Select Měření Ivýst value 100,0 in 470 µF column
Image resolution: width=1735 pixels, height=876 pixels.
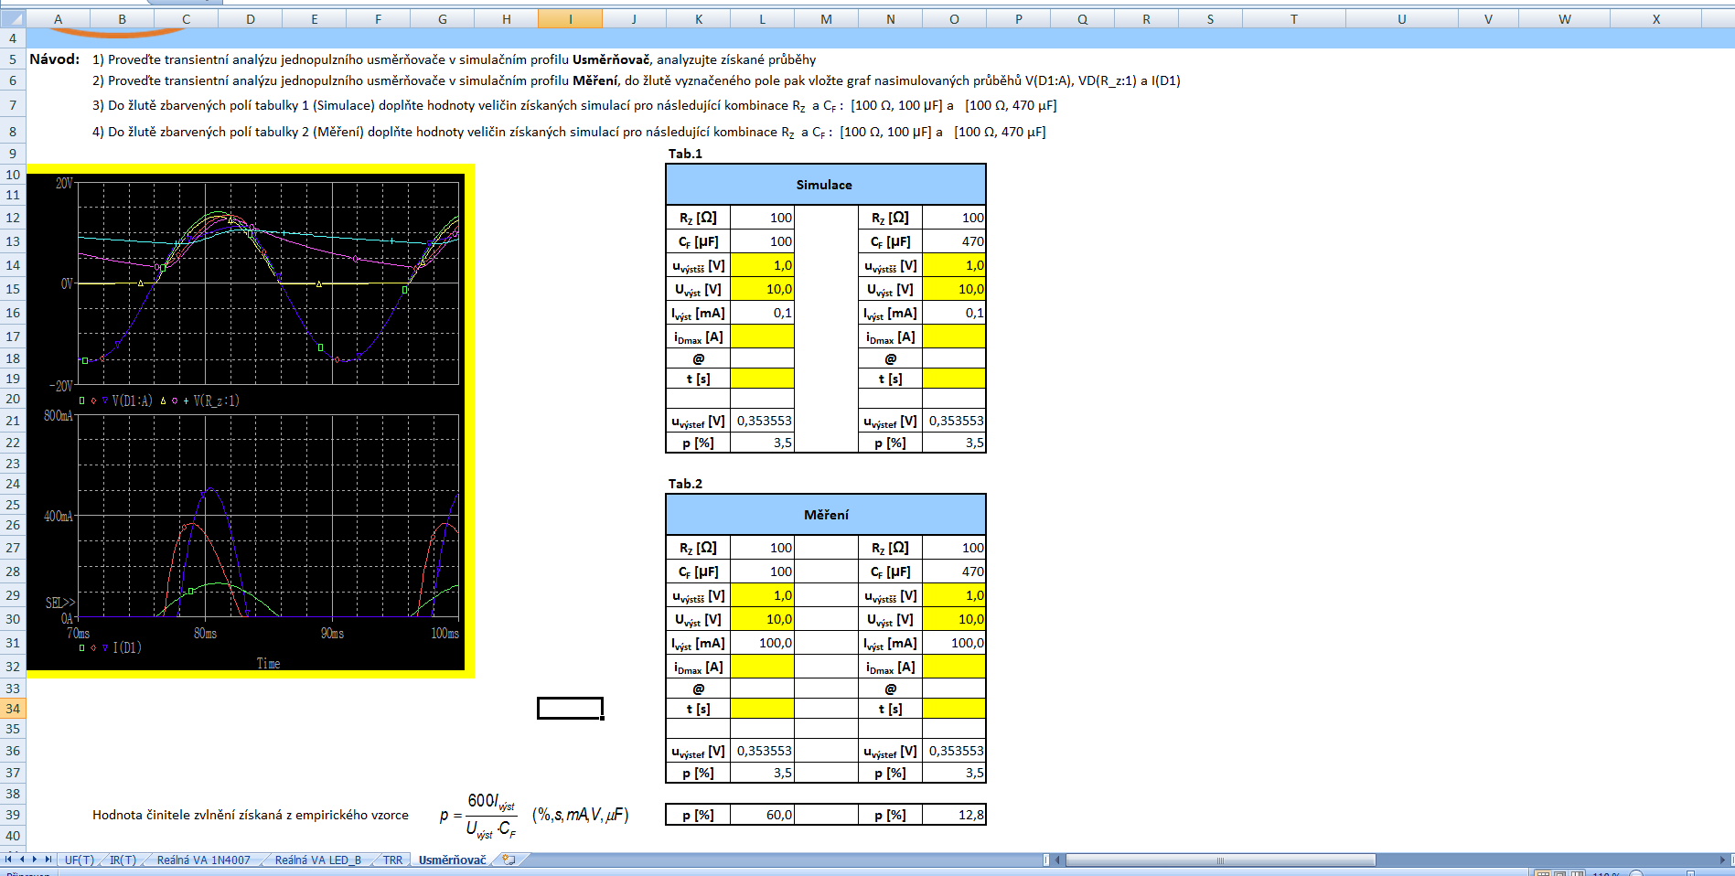coord(954,643)
